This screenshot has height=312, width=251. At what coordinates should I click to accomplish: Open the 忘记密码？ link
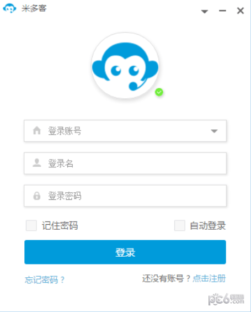(45, 279)
